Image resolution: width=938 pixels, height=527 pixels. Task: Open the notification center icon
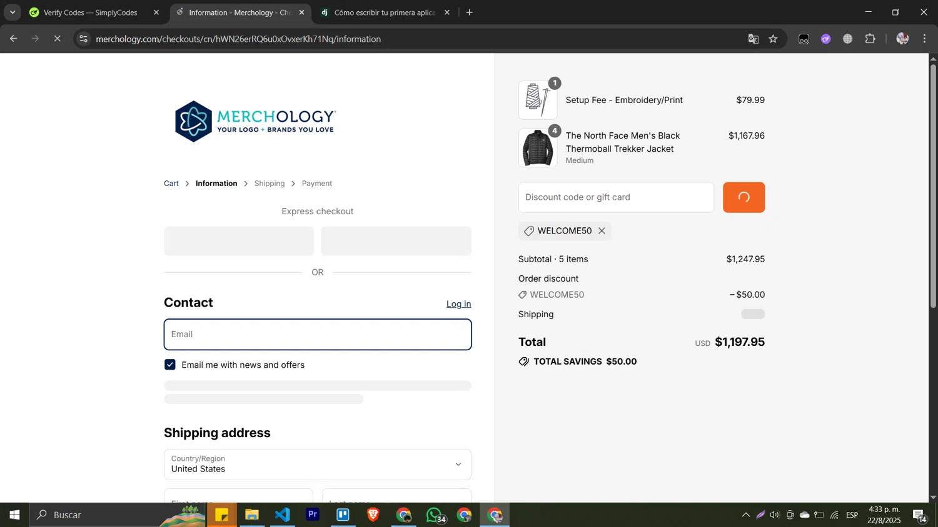920,515
